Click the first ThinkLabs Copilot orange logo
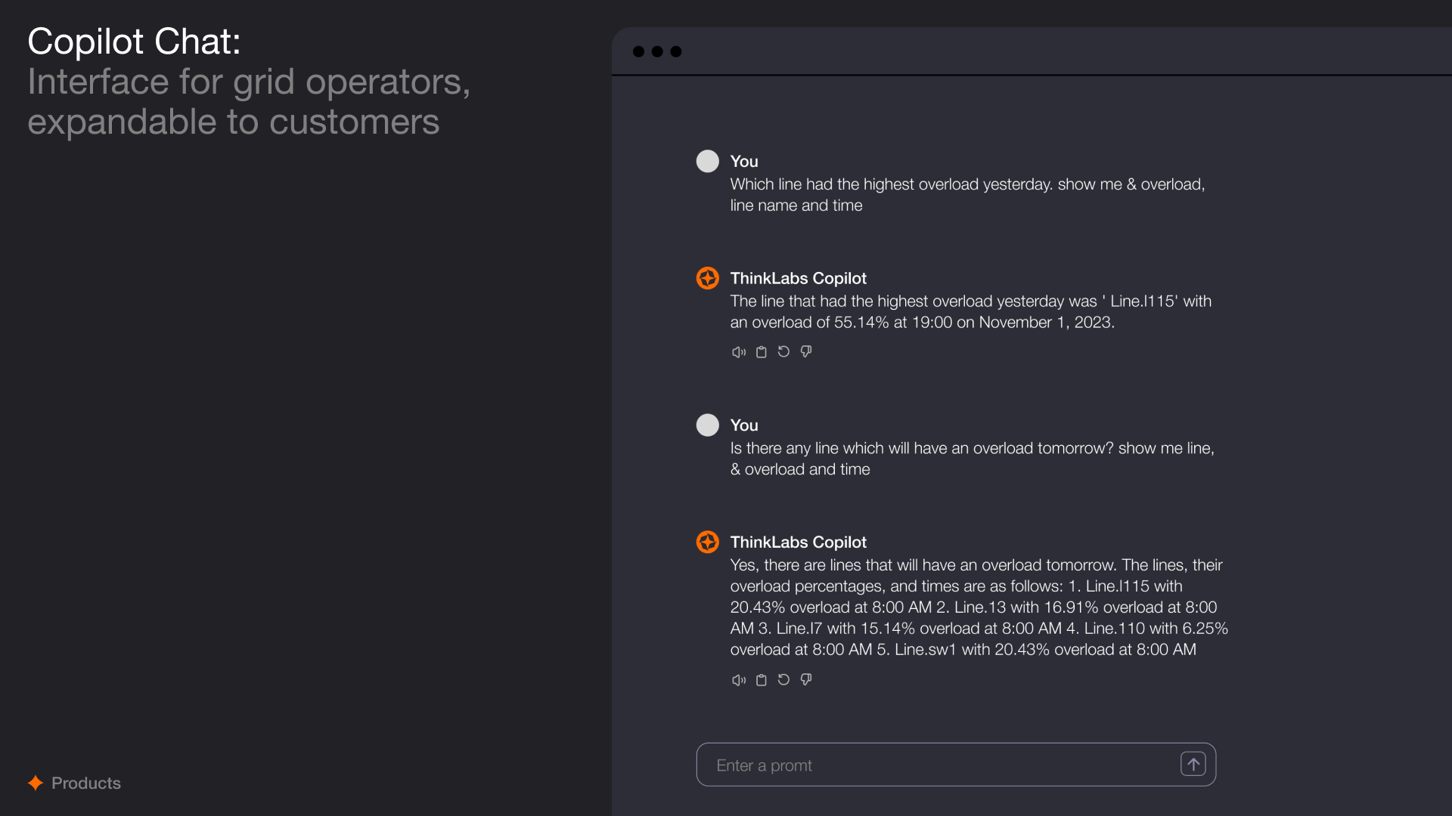 click(708, 278)
